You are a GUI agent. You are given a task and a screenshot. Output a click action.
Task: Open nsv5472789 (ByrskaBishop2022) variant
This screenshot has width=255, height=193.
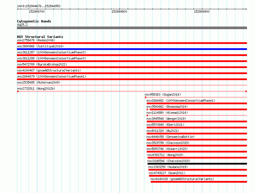click(x=42, y=64)
